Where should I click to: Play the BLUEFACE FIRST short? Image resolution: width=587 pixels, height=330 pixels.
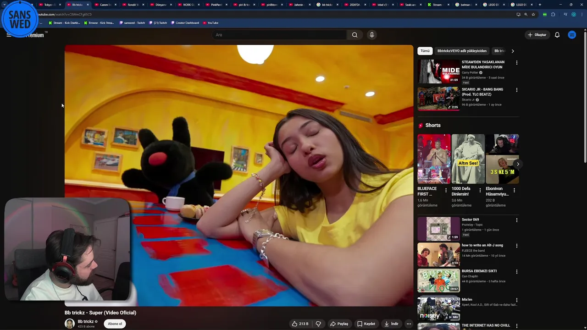(x=434, y=159)
